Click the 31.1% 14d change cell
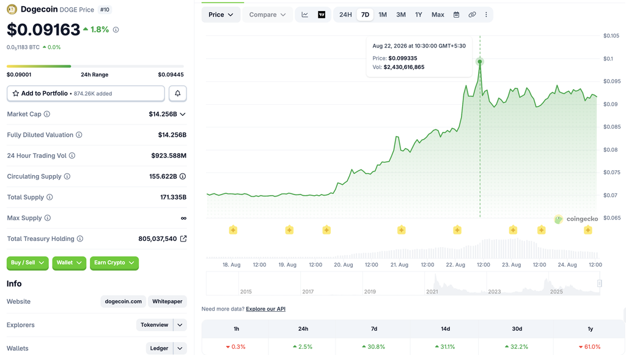 [445, 346]
